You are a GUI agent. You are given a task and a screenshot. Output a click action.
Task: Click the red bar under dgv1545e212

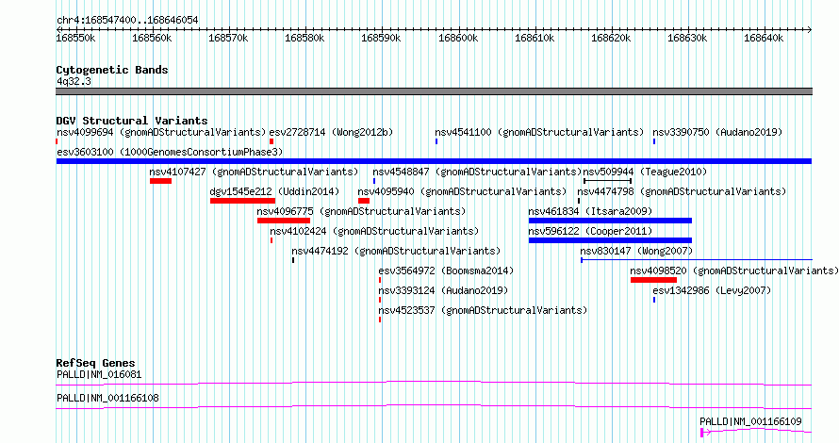(x=242, y=201)
